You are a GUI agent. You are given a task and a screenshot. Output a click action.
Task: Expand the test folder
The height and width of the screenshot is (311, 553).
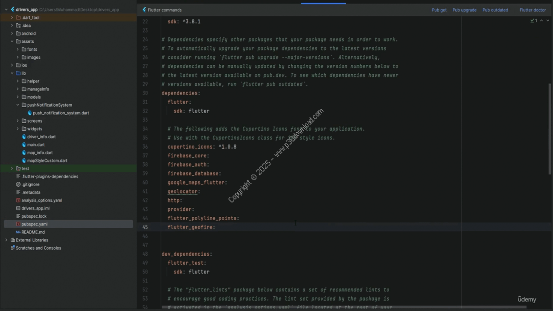(12, 168)
